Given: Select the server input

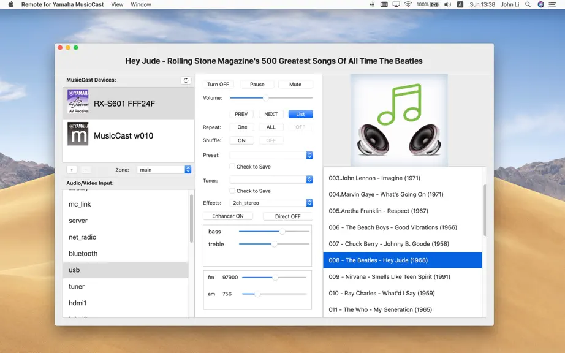Looking at the screenshot, I should coord(126,221).
